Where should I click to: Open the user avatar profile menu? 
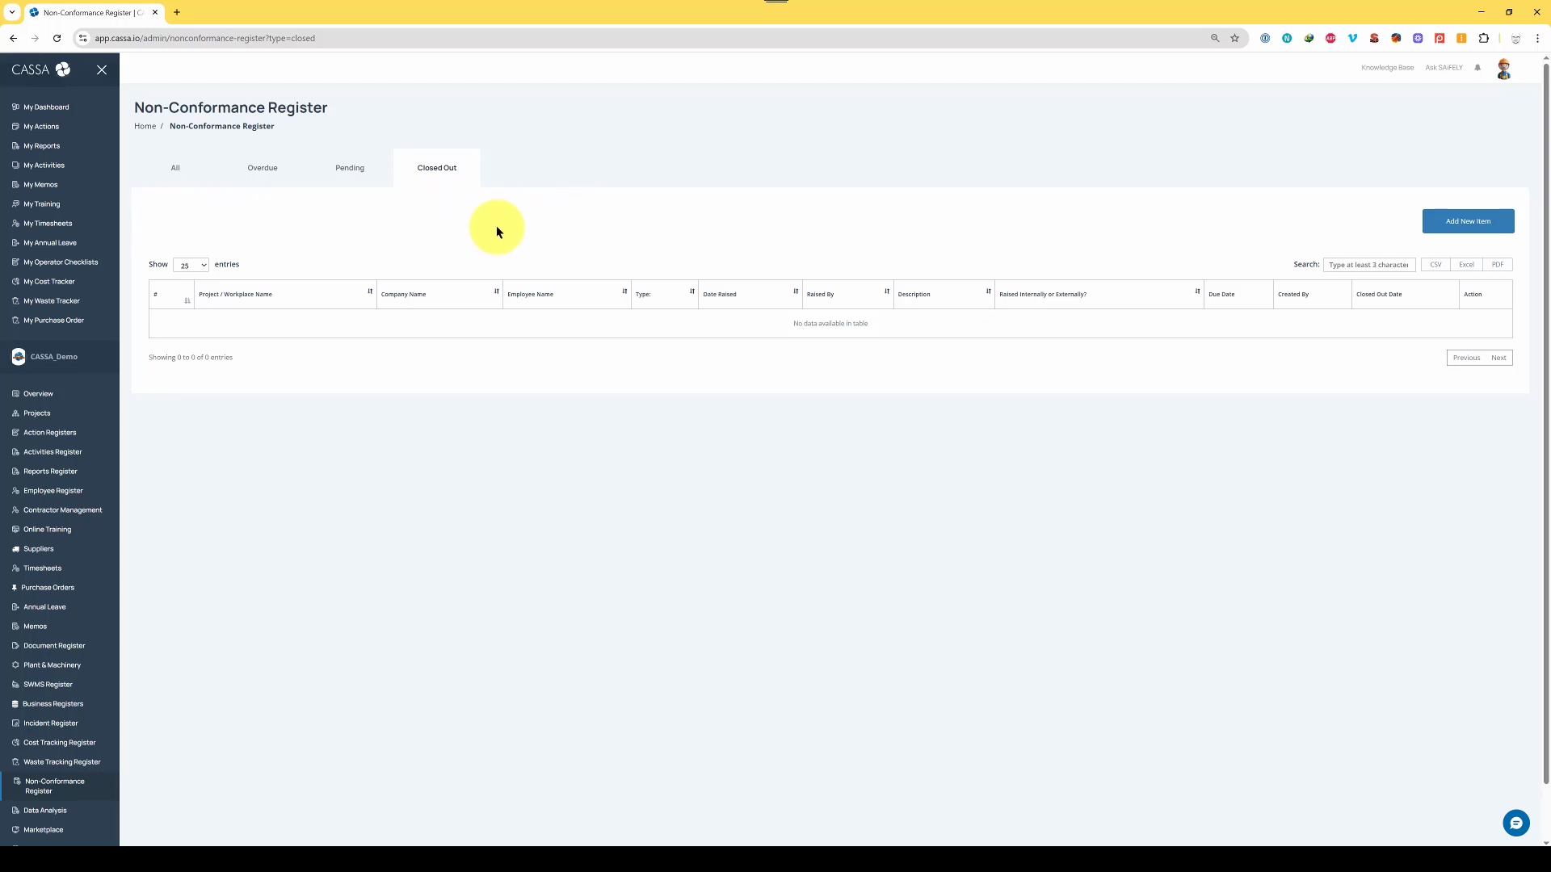pyautogui.click(x=1503, y=69)
